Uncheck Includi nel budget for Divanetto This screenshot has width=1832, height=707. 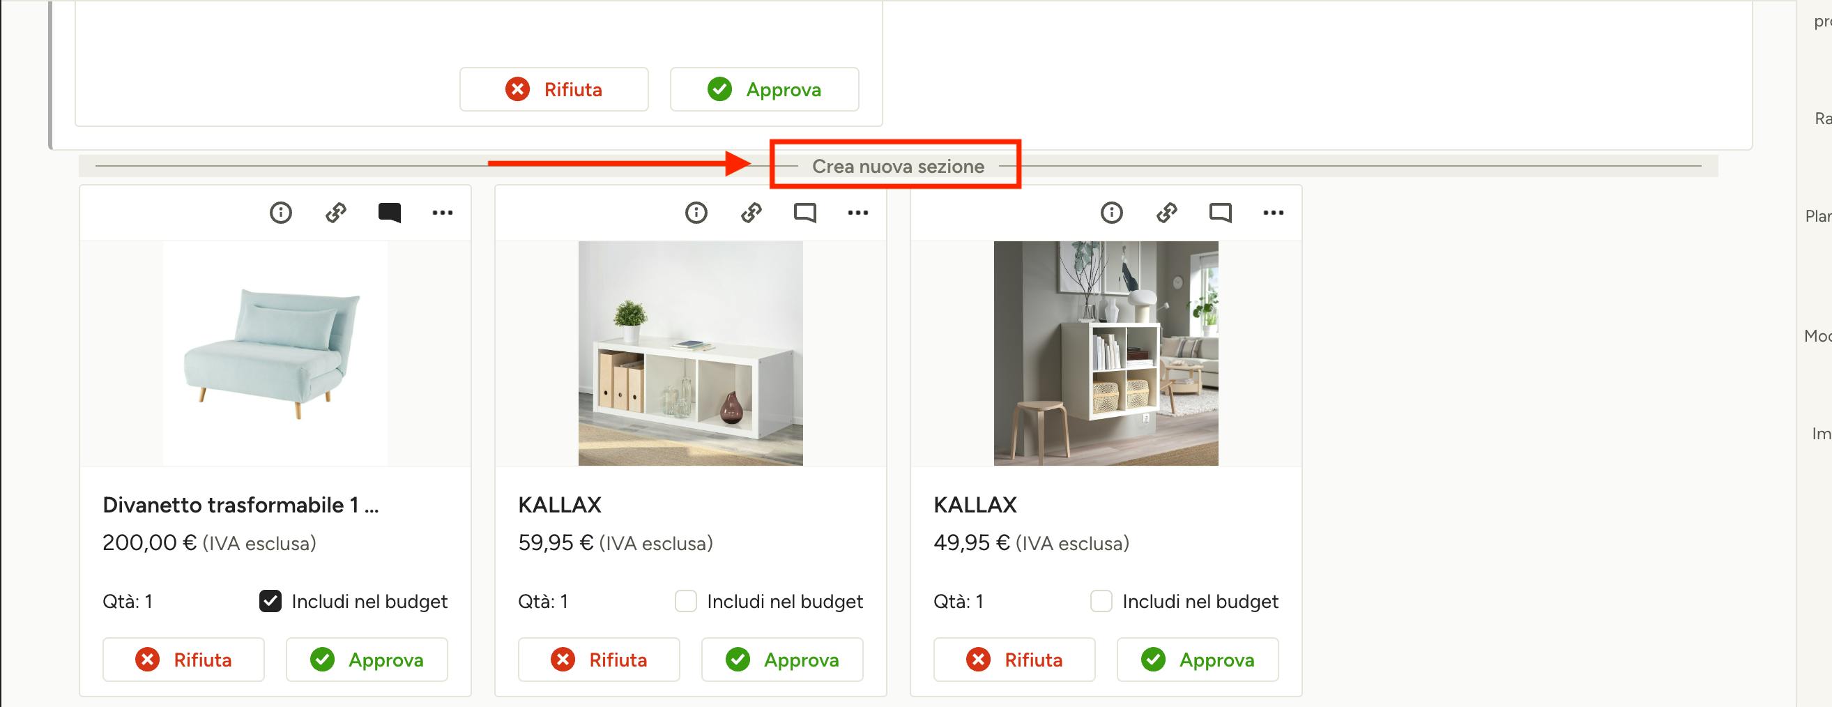coord(270,602)
